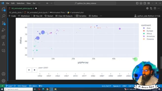Go forward with the navigation arrow
This screenshot has width=162, height=91.
51,3
